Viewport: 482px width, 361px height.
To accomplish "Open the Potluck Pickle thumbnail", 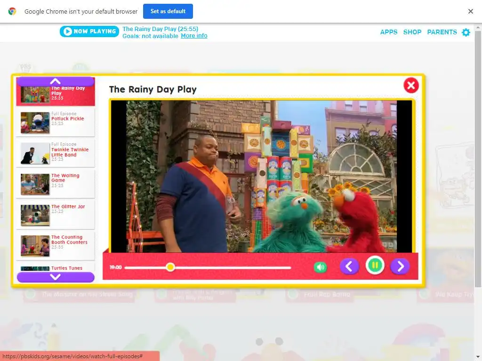I will click(x=35, y=123).
